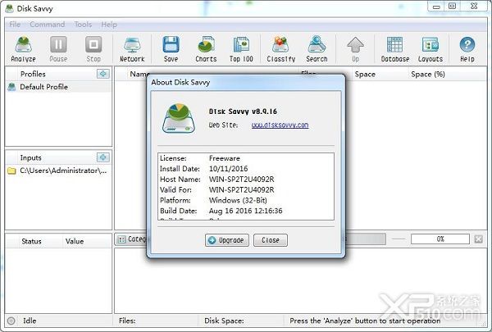Select the Valid For row
Image resolution: width=492 pixels, height=332 pixels.
246,190
